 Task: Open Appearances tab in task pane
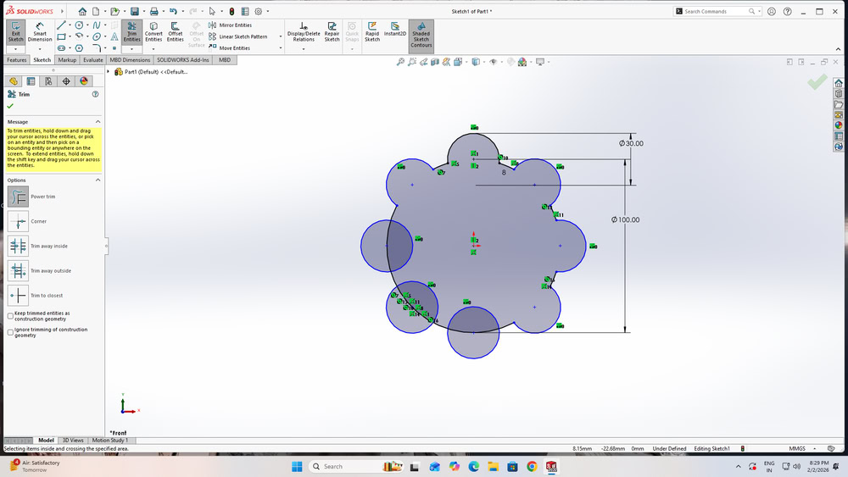(839, 125)
